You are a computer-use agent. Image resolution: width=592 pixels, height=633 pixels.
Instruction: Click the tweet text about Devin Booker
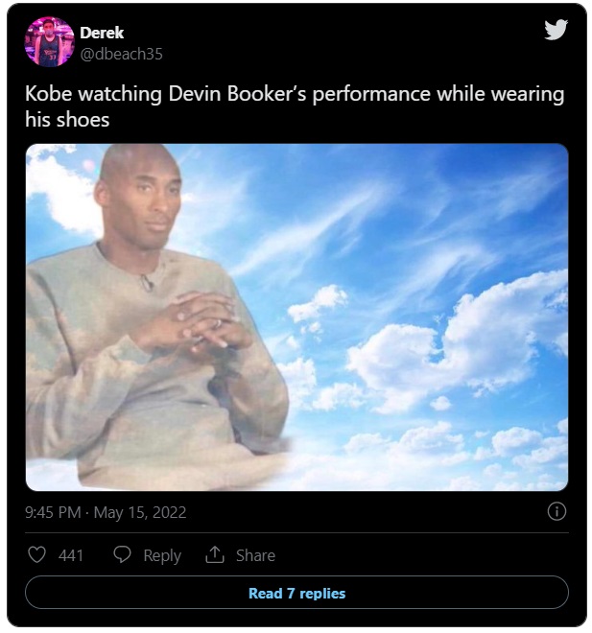[x=295, y=106]
